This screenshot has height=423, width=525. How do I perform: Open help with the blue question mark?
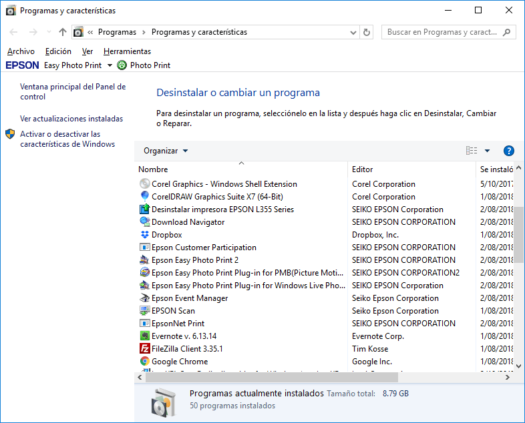508,151
